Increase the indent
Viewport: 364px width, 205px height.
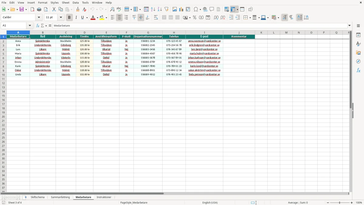[x=231, y=18]
